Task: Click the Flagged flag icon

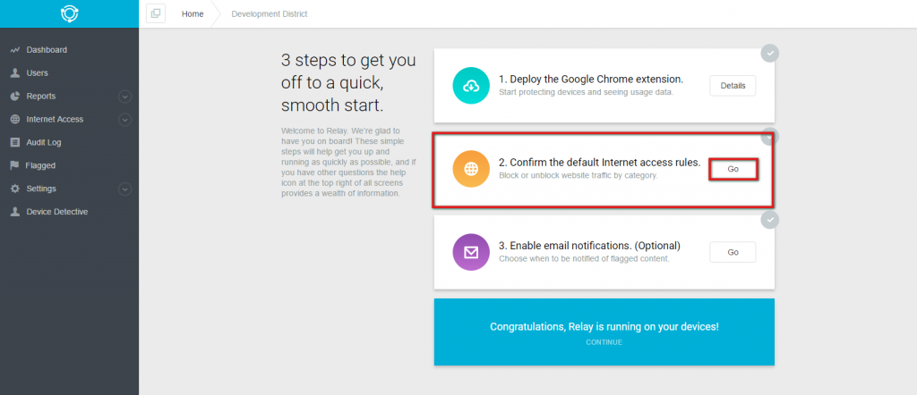Action: coord(14,165)
